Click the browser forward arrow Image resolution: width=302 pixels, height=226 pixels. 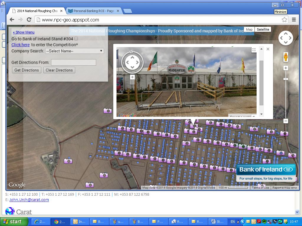20,20
